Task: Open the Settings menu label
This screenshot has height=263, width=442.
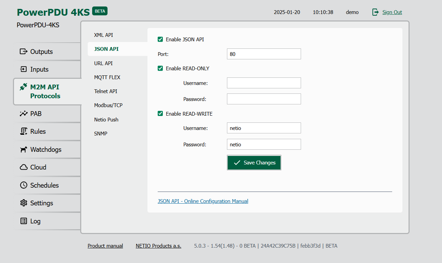Action: tap(42, 203)
